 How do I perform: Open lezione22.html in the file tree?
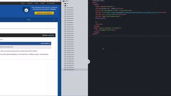click(70, 53)
